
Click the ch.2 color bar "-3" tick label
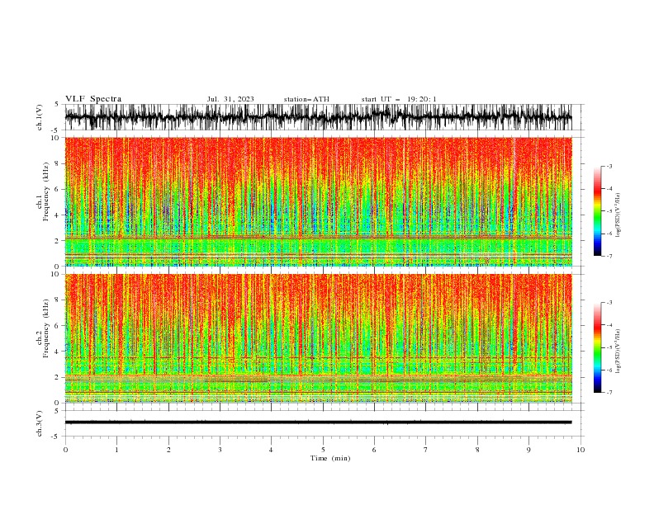[x=609, y=303]
